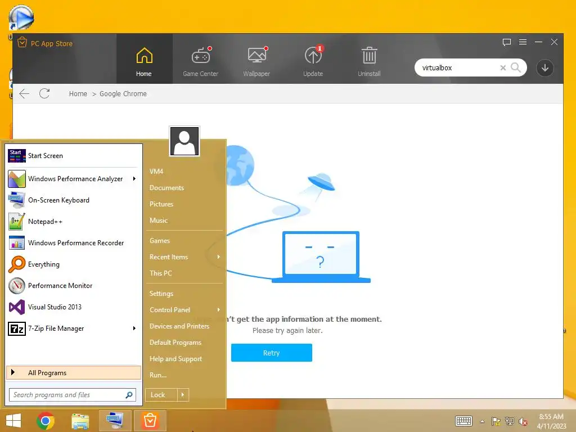The image size is (576, 432).
Task: Open the Everything search app
Action: click(74, 264)
